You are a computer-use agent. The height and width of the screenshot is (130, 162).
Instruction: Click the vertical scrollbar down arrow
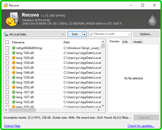pyautogui.click(x=103, y=106)
